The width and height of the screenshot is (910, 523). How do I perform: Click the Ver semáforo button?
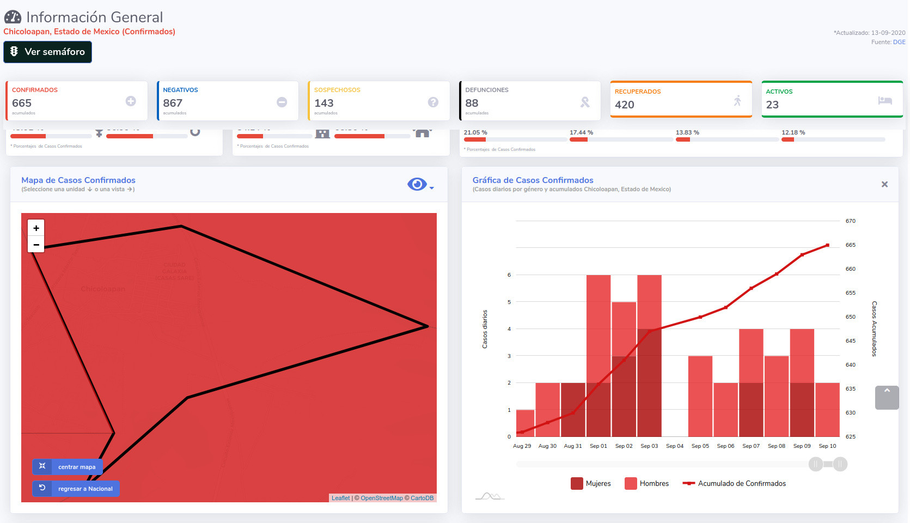point(47,52)
